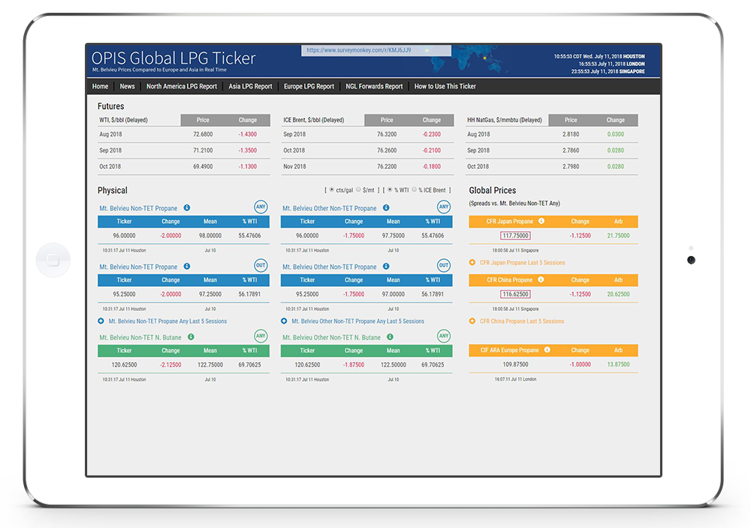Click the boxed CFR China price 116.62500
This screenshot has width=751, height=528.
(x=515, y=294)
